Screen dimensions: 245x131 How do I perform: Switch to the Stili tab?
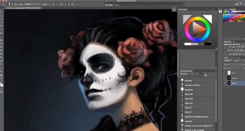(x=234, y=42)
